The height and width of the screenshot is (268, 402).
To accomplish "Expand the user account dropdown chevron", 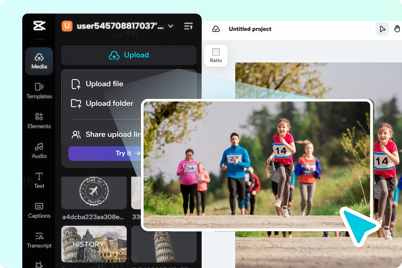I will click(x=171, y=26).
